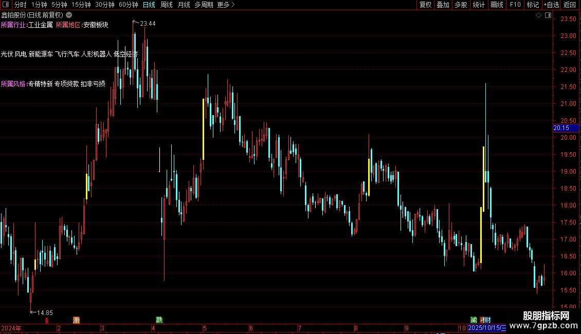Toggle the left panel icon in the toolbar
The width and height of the screenshot is (581, 334).
6,5
